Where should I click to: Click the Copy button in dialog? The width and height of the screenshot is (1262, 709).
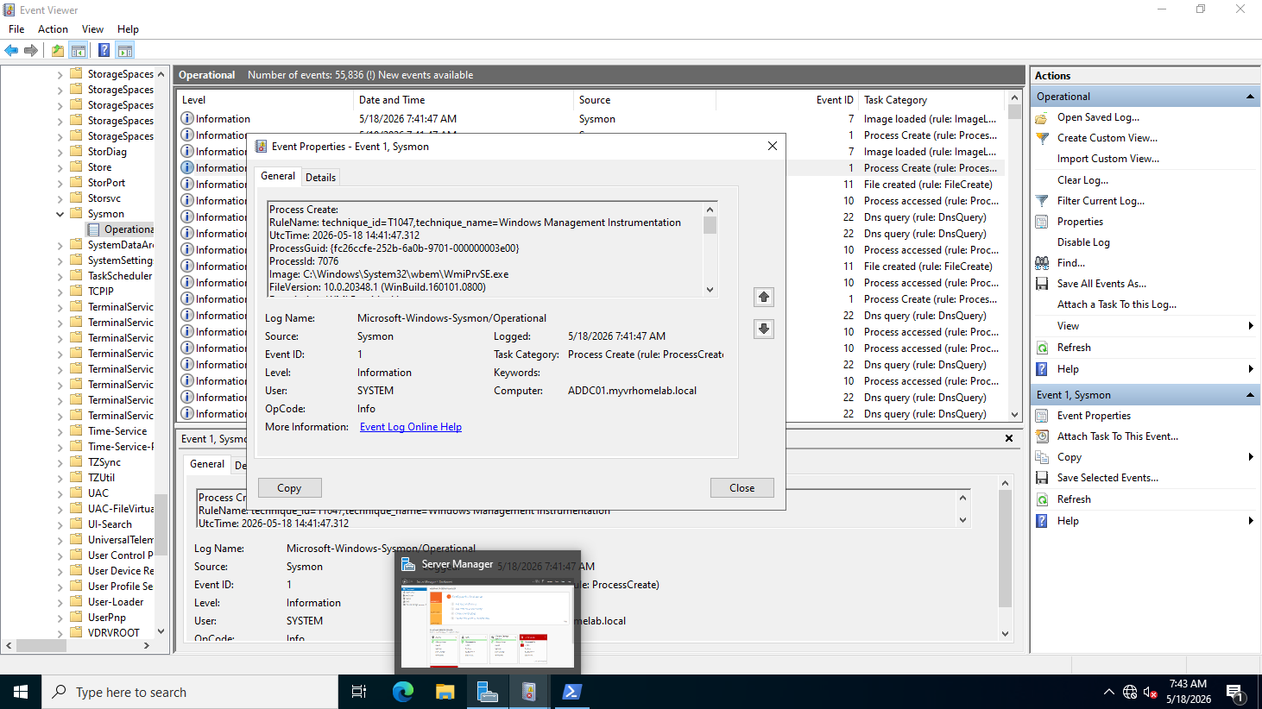pyautogui.click(x=289, y=488)
